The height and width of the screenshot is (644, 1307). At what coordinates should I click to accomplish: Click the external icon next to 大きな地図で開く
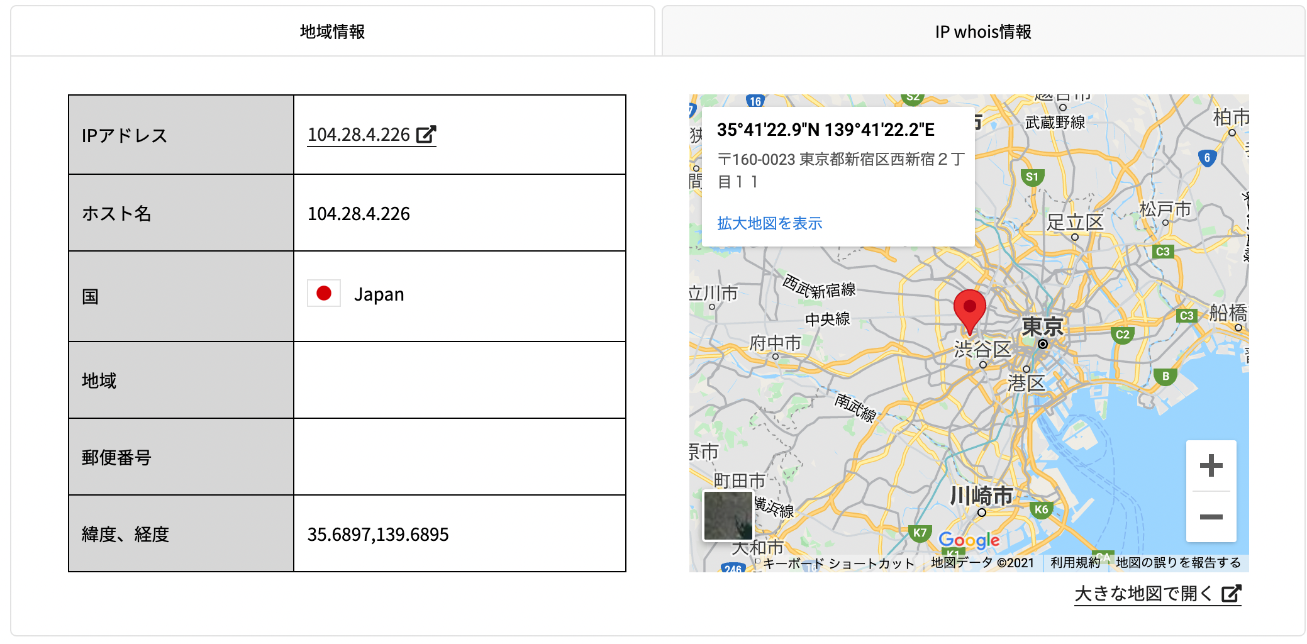[x=1232, y=593]
